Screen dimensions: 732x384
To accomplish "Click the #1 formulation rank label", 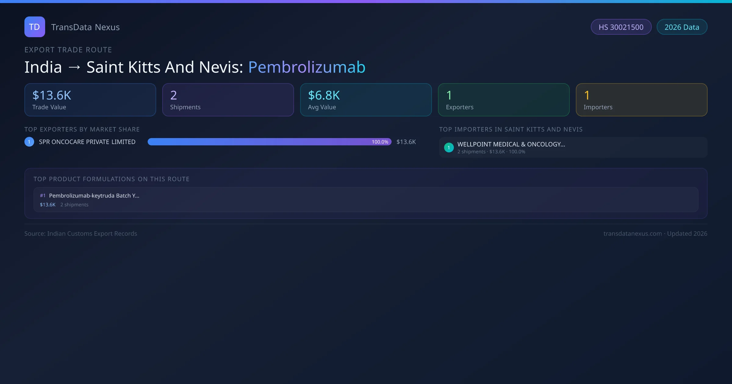I will click(x=43, y=196).
